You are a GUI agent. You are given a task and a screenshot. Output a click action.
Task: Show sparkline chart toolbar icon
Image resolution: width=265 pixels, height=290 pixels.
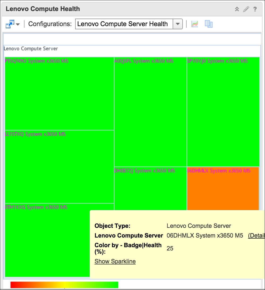(195, 24)
